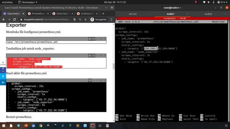Open the Prometheus browser tab
Screen dimensions: 230x129
[38, 14]
